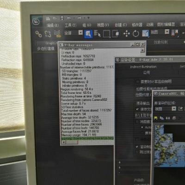
Task: Open the 视图(V) menu
Action: pos(103,25)
